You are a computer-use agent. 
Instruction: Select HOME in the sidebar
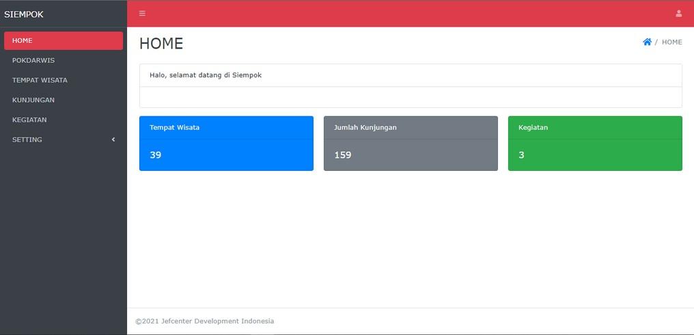64,40
